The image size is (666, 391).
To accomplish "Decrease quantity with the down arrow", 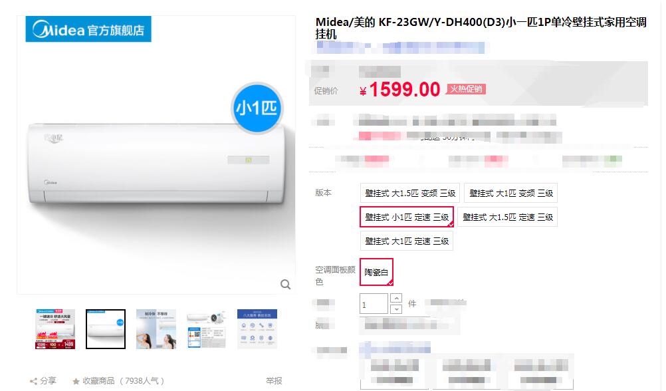I will click(396, 309).
